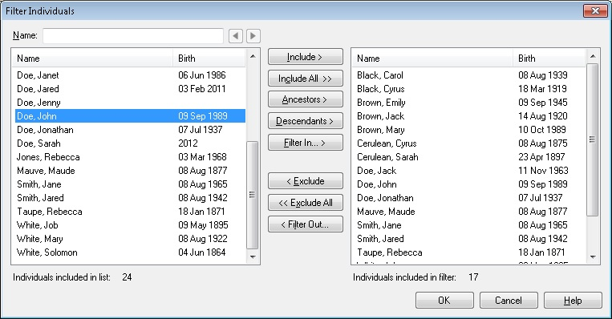
Task: Add Ancestors of the selected person
Action: pyautogui.click(x=306, y=99)
